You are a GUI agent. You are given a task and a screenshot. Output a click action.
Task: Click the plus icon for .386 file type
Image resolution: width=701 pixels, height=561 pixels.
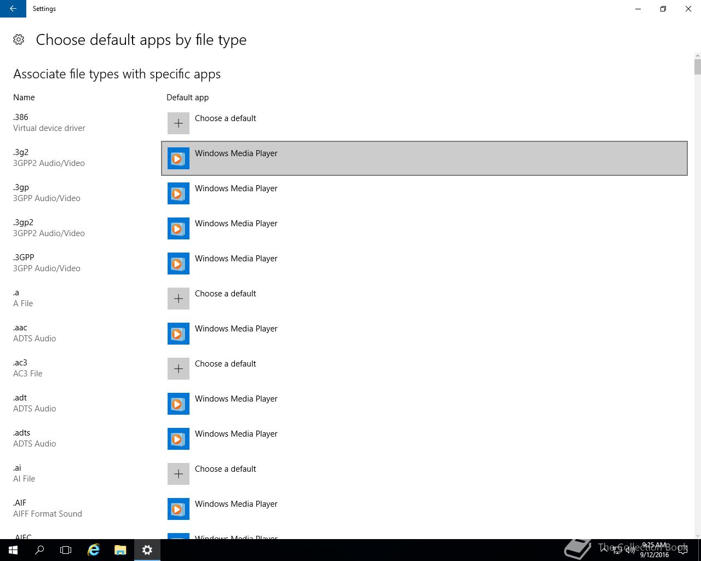tap(179, 123)
